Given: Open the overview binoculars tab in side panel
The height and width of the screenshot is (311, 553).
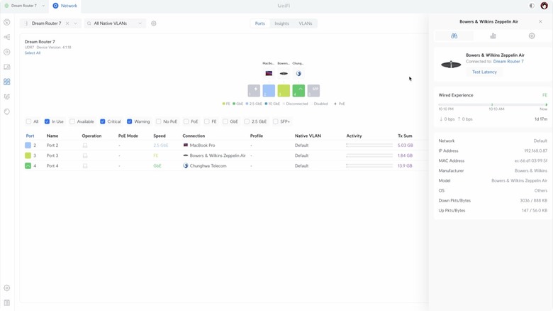Looking at the screenshot, I should tap(454, 36).
